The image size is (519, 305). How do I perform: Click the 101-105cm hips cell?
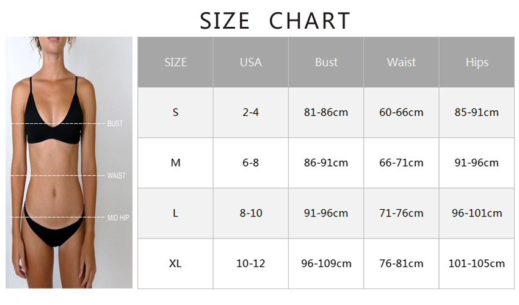click(477, 264)
